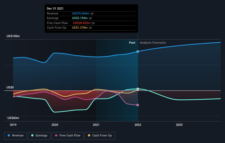Click the 2023 x-axis label
This screenshot has width=225, height=143.
[x=179, y=125]
